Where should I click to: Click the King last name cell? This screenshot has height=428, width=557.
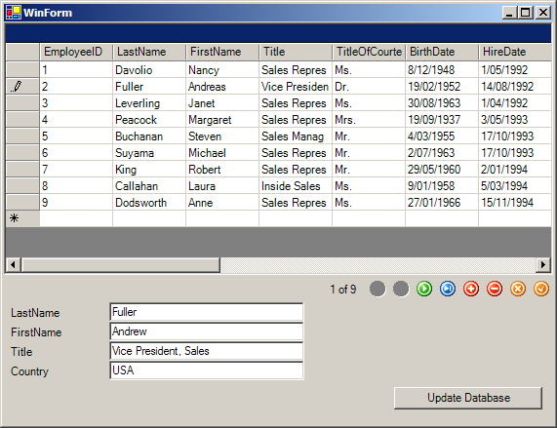(149, 170)
